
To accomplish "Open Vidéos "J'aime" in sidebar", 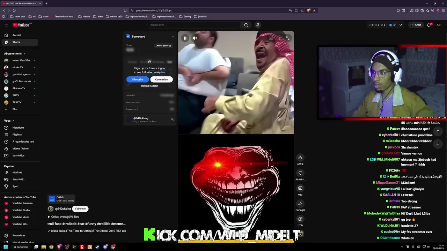I will [x=19, y=149].
